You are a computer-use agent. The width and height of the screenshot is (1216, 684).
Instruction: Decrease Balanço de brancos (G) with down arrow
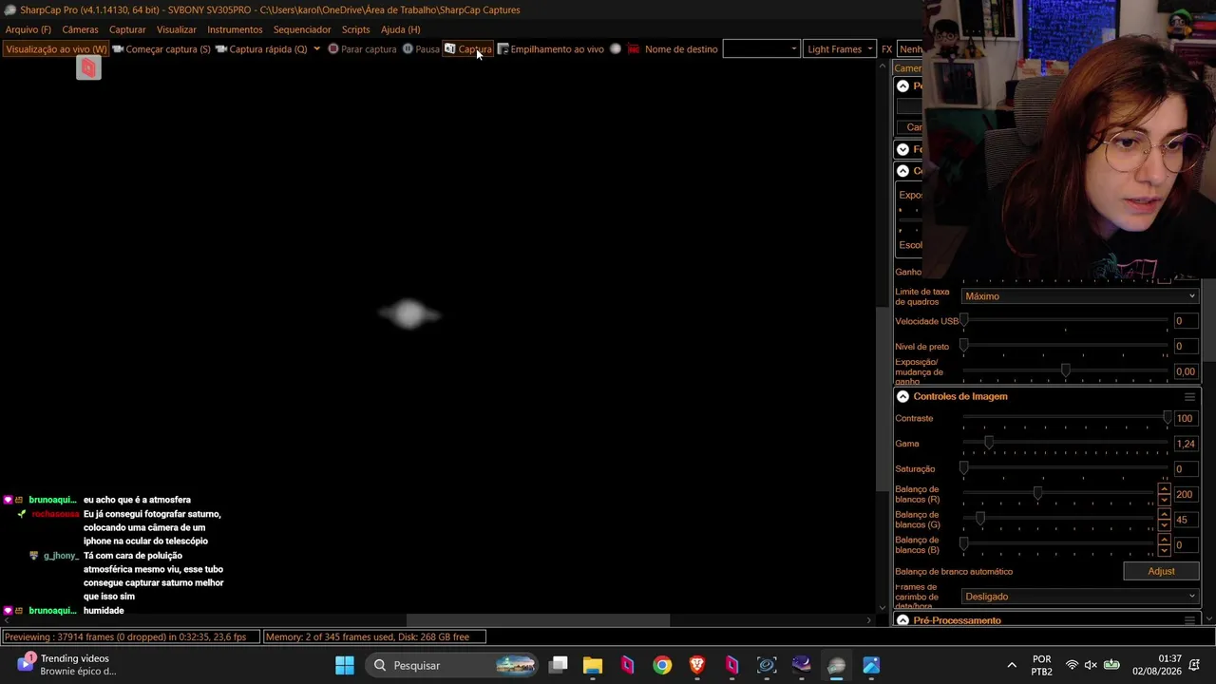[1164, 524]
